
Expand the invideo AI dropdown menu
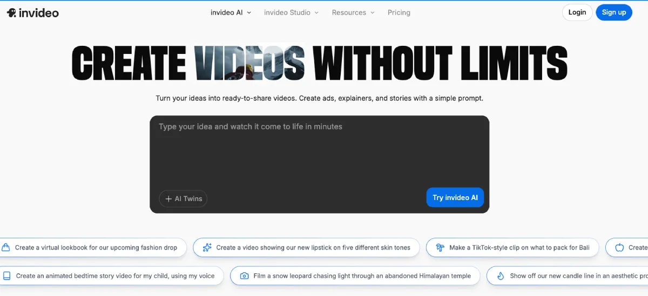(231, 12)
